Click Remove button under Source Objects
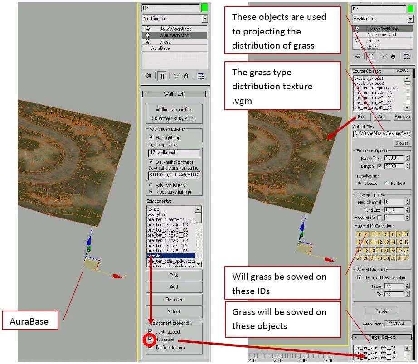418x364 pixels. (402, 116)
